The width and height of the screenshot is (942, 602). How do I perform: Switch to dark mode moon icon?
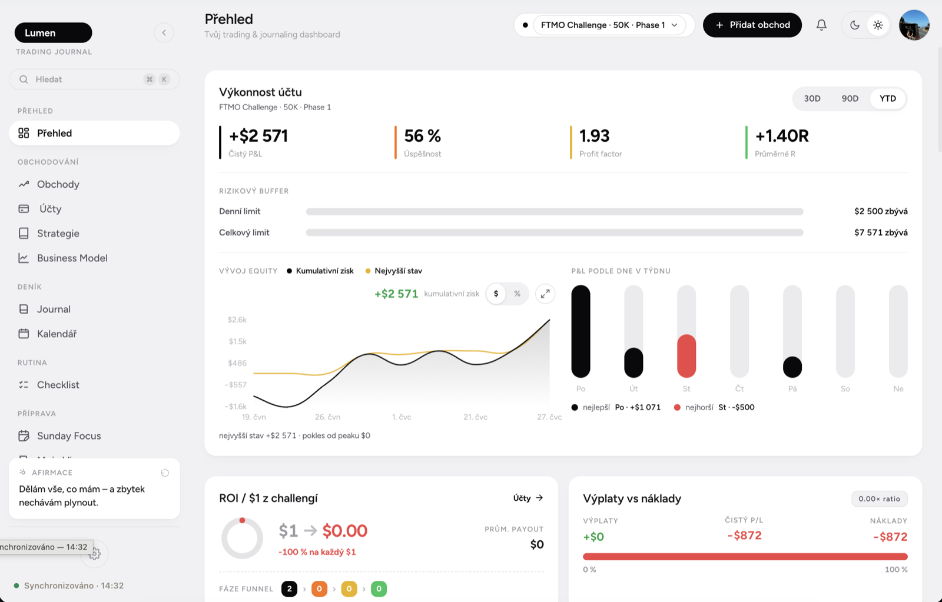coord(855,25)
